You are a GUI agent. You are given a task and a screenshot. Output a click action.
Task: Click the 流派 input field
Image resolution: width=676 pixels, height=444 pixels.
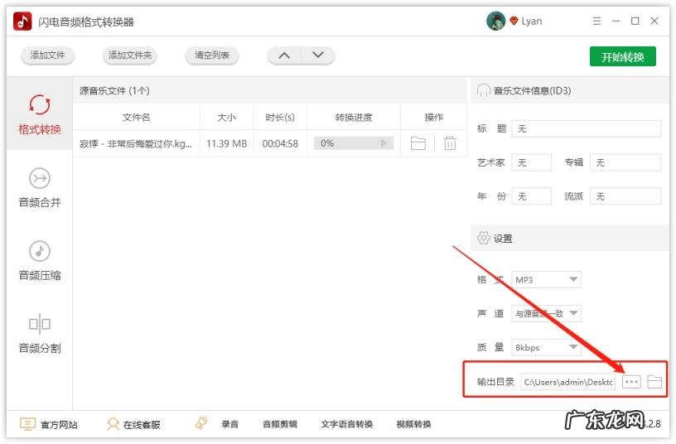(625, 196)
